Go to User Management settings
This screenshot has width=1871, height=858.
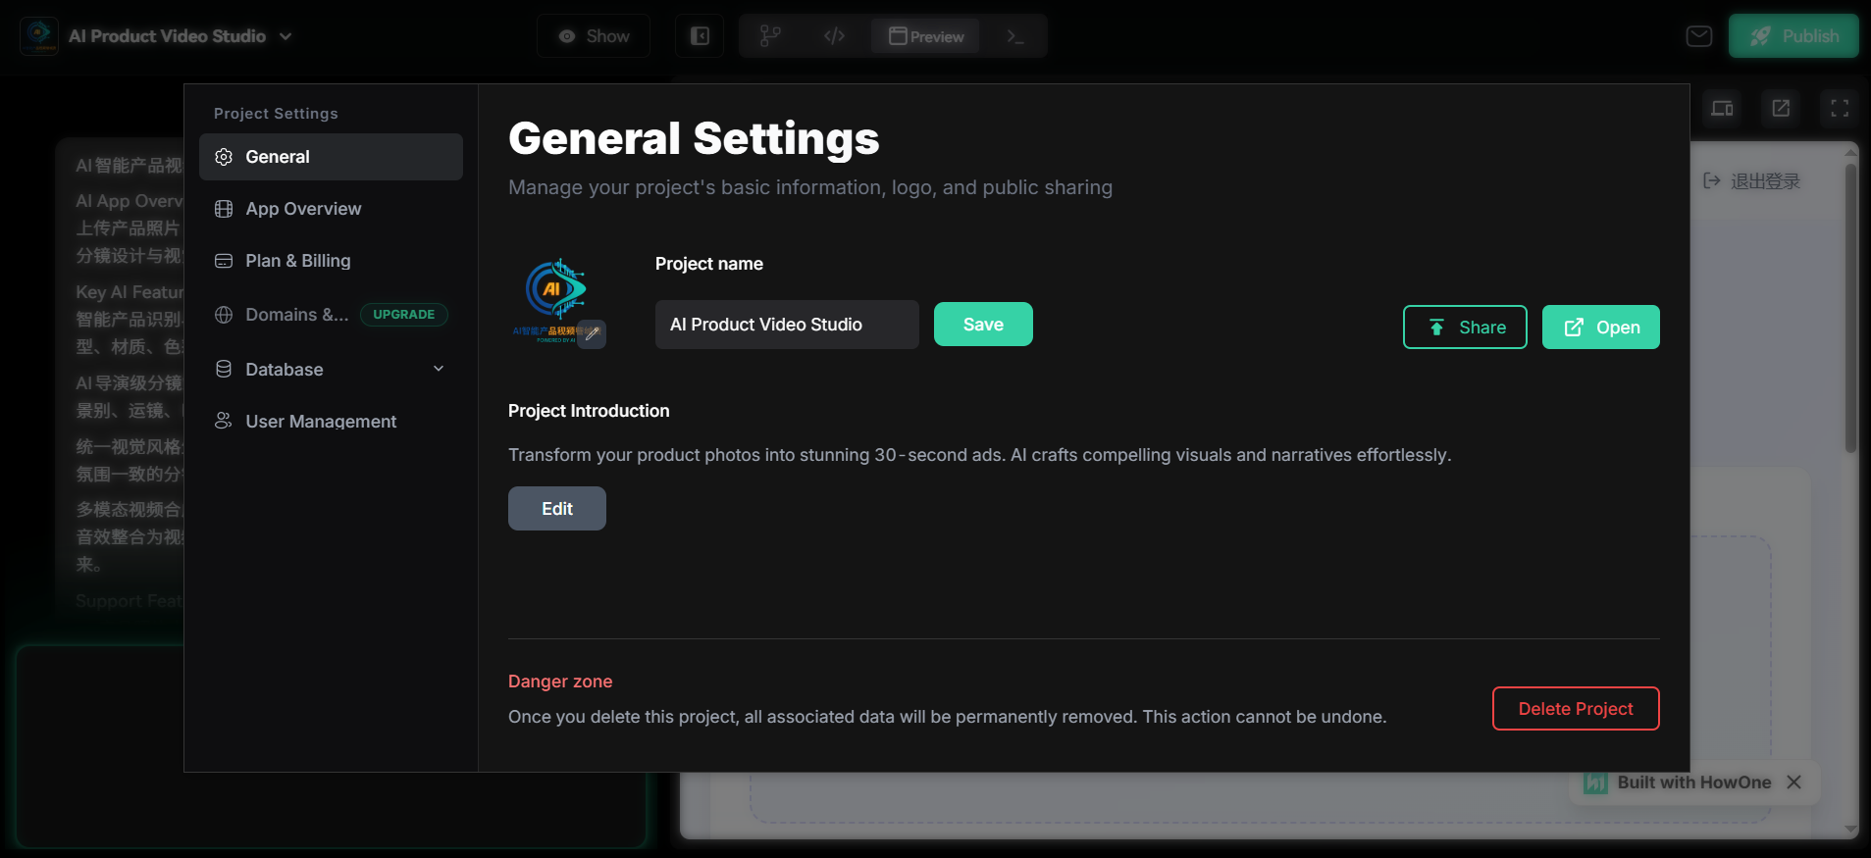(x=321, y=422)
